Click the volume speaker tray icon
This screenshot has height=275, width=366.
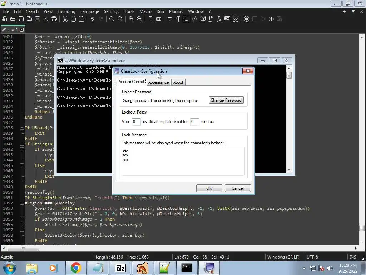point(330,268)
